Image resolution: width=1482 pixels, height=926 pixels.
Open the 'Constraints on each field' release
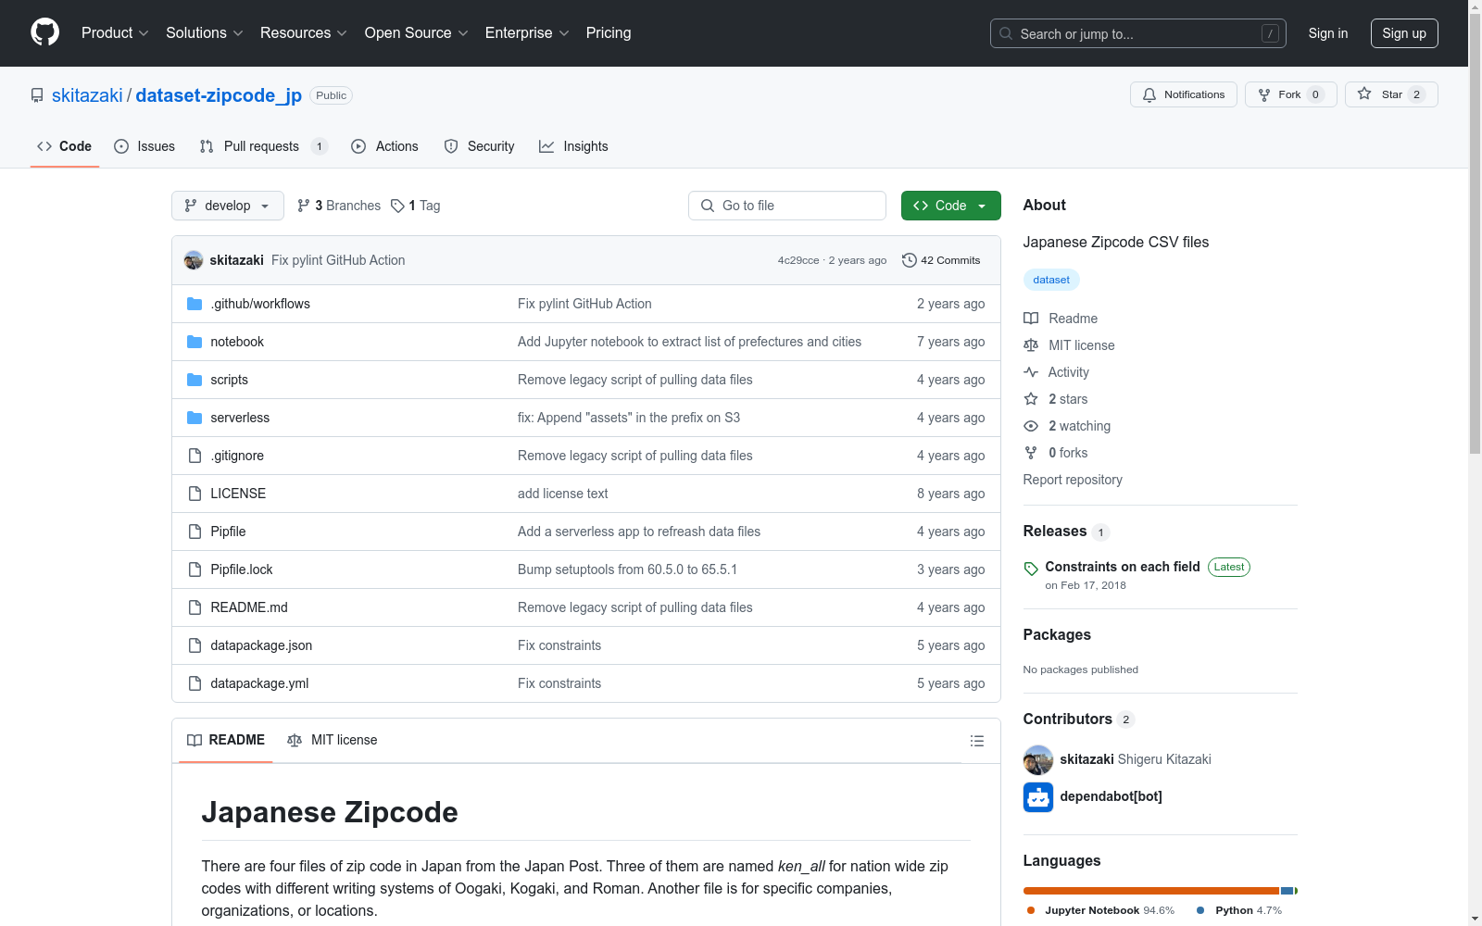tap(1123, 567)
